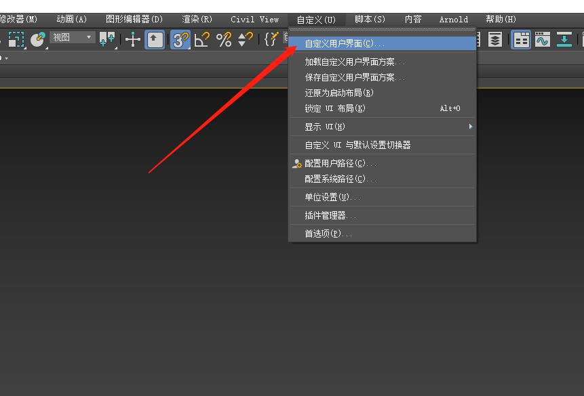Open 首选项(P)... preferences
584x396 pixels.
coord(383,234)
